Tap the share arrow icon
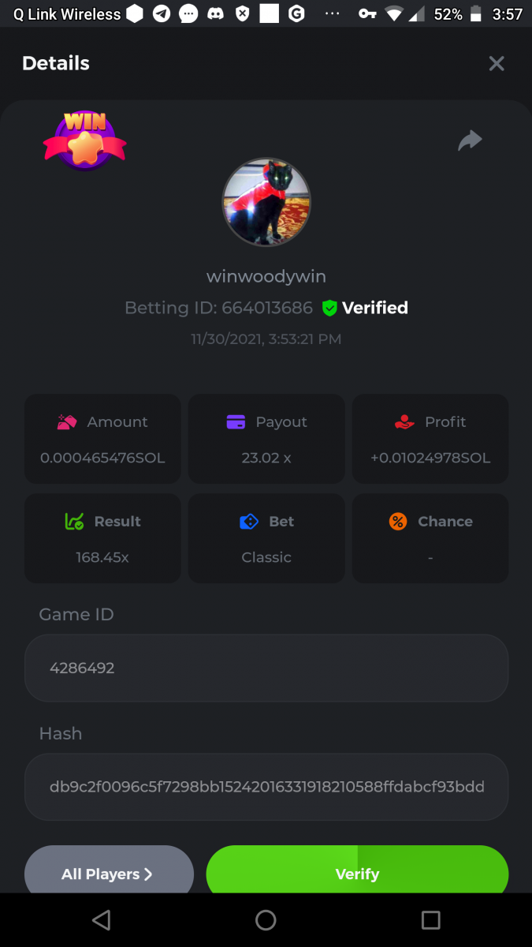Viewport: 532px width, 947px height. [x=470, y=140]
